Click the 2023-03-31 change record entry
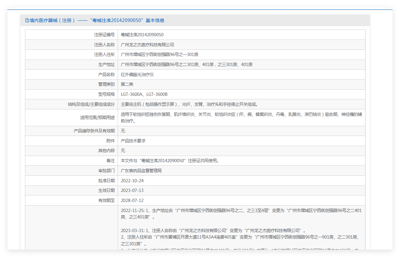 point(213,230)
